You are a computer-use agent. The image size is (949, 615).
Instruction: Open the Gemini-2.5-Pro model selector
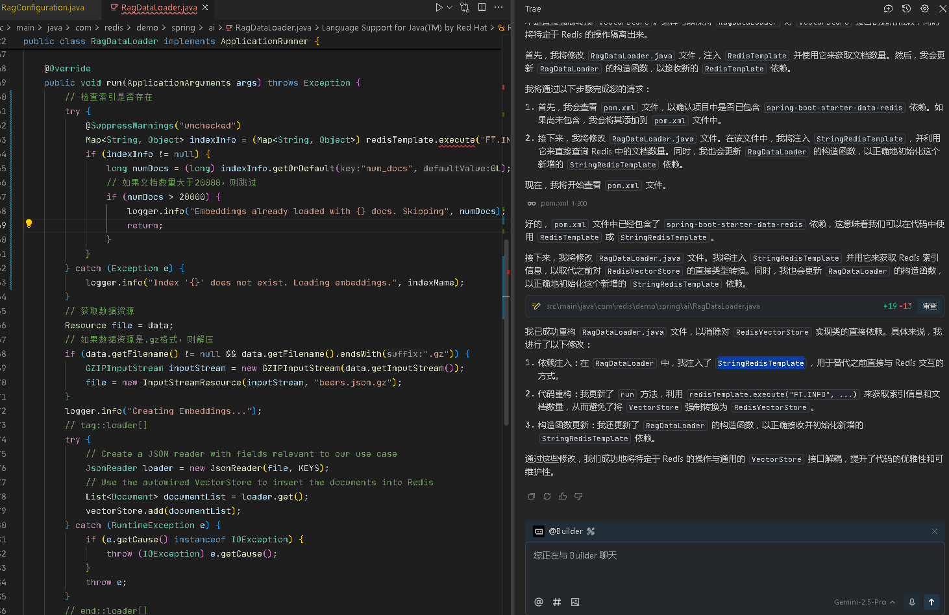[864, 602]
